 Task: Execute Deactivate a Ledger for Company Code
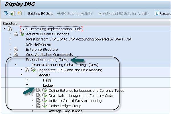tap(44, 96)
